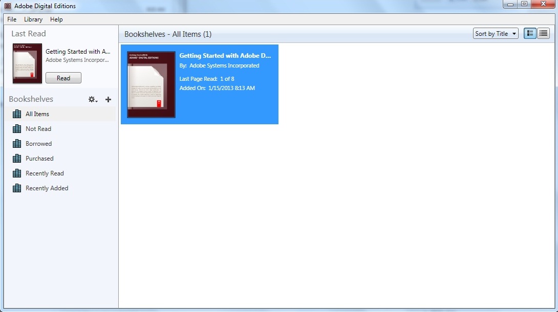
Task: Minimize the Adobe Digital Editions window
Action: [x=510, y=4]
